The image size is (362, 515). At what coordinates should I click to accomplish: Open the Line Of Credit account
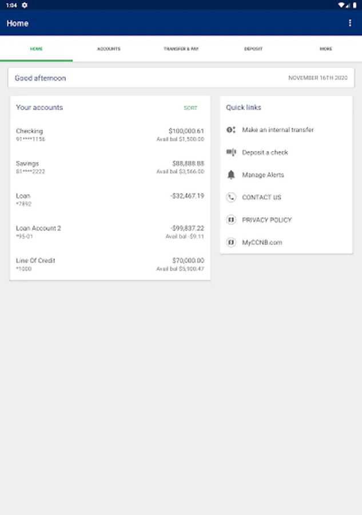tap(110, 264)
